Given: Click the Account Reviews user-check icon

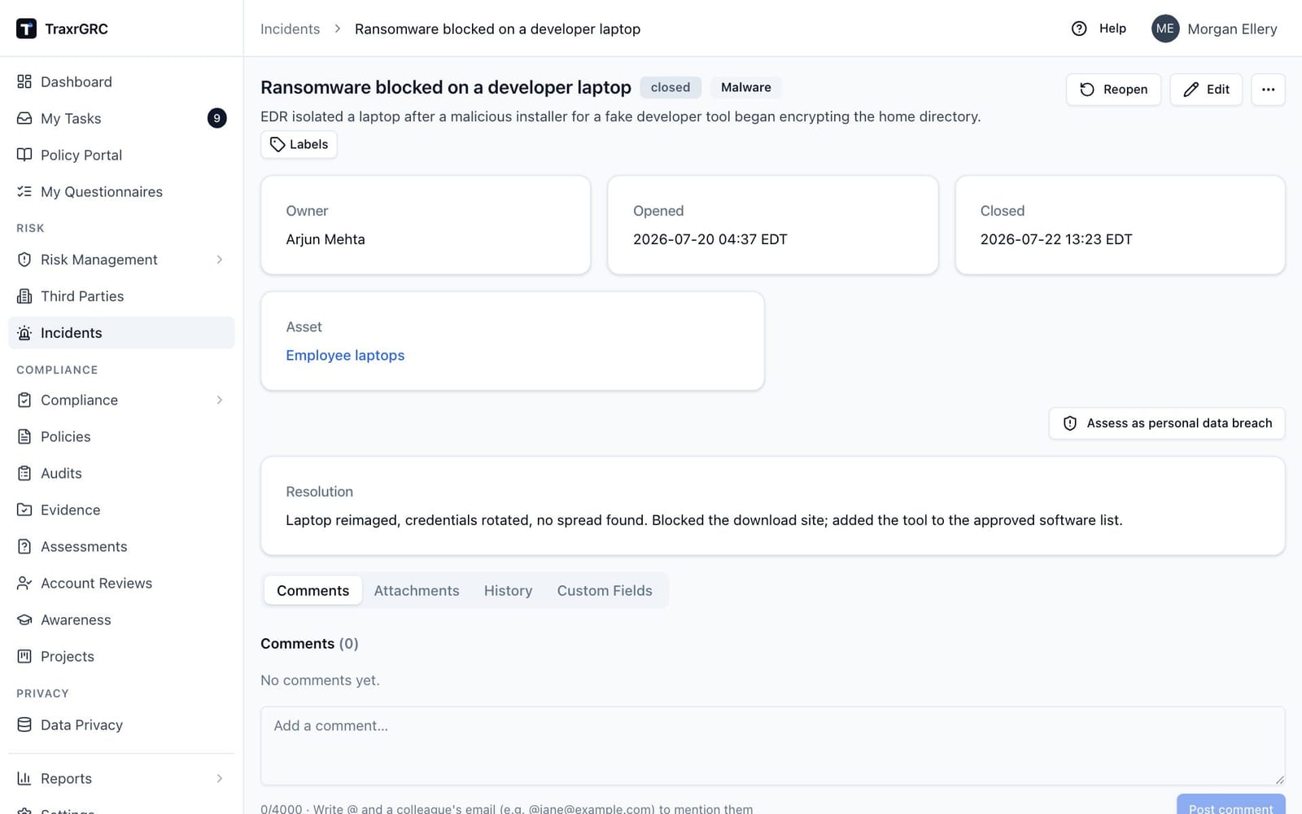Looking at the screenshot, I should tap(24, 583).
